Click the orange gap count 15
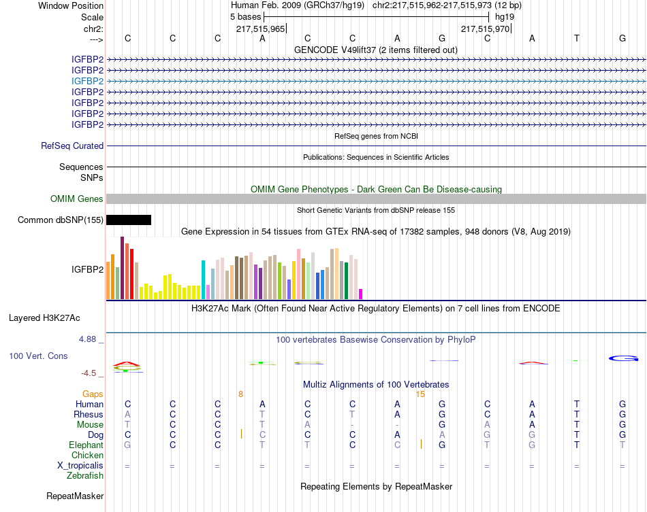647x512 pixels. 420,394
